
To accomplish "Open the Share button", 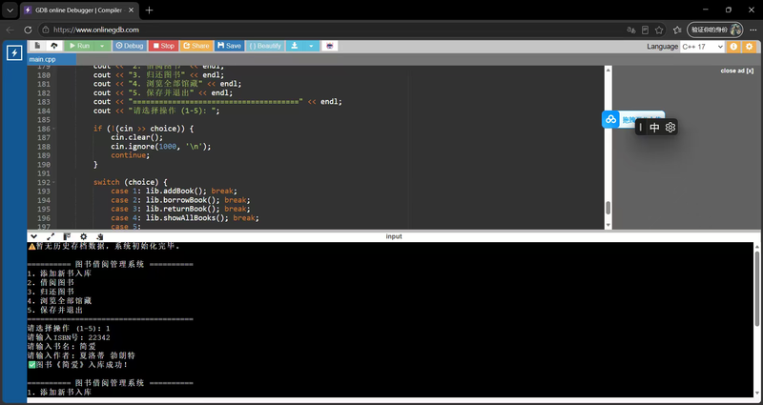I will coord(196,46).
